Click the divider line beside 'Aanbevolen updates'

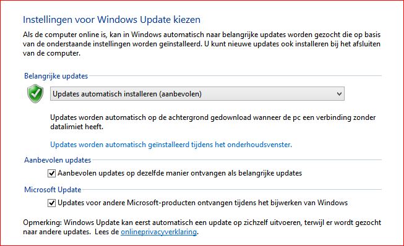(x=236, y=160)
